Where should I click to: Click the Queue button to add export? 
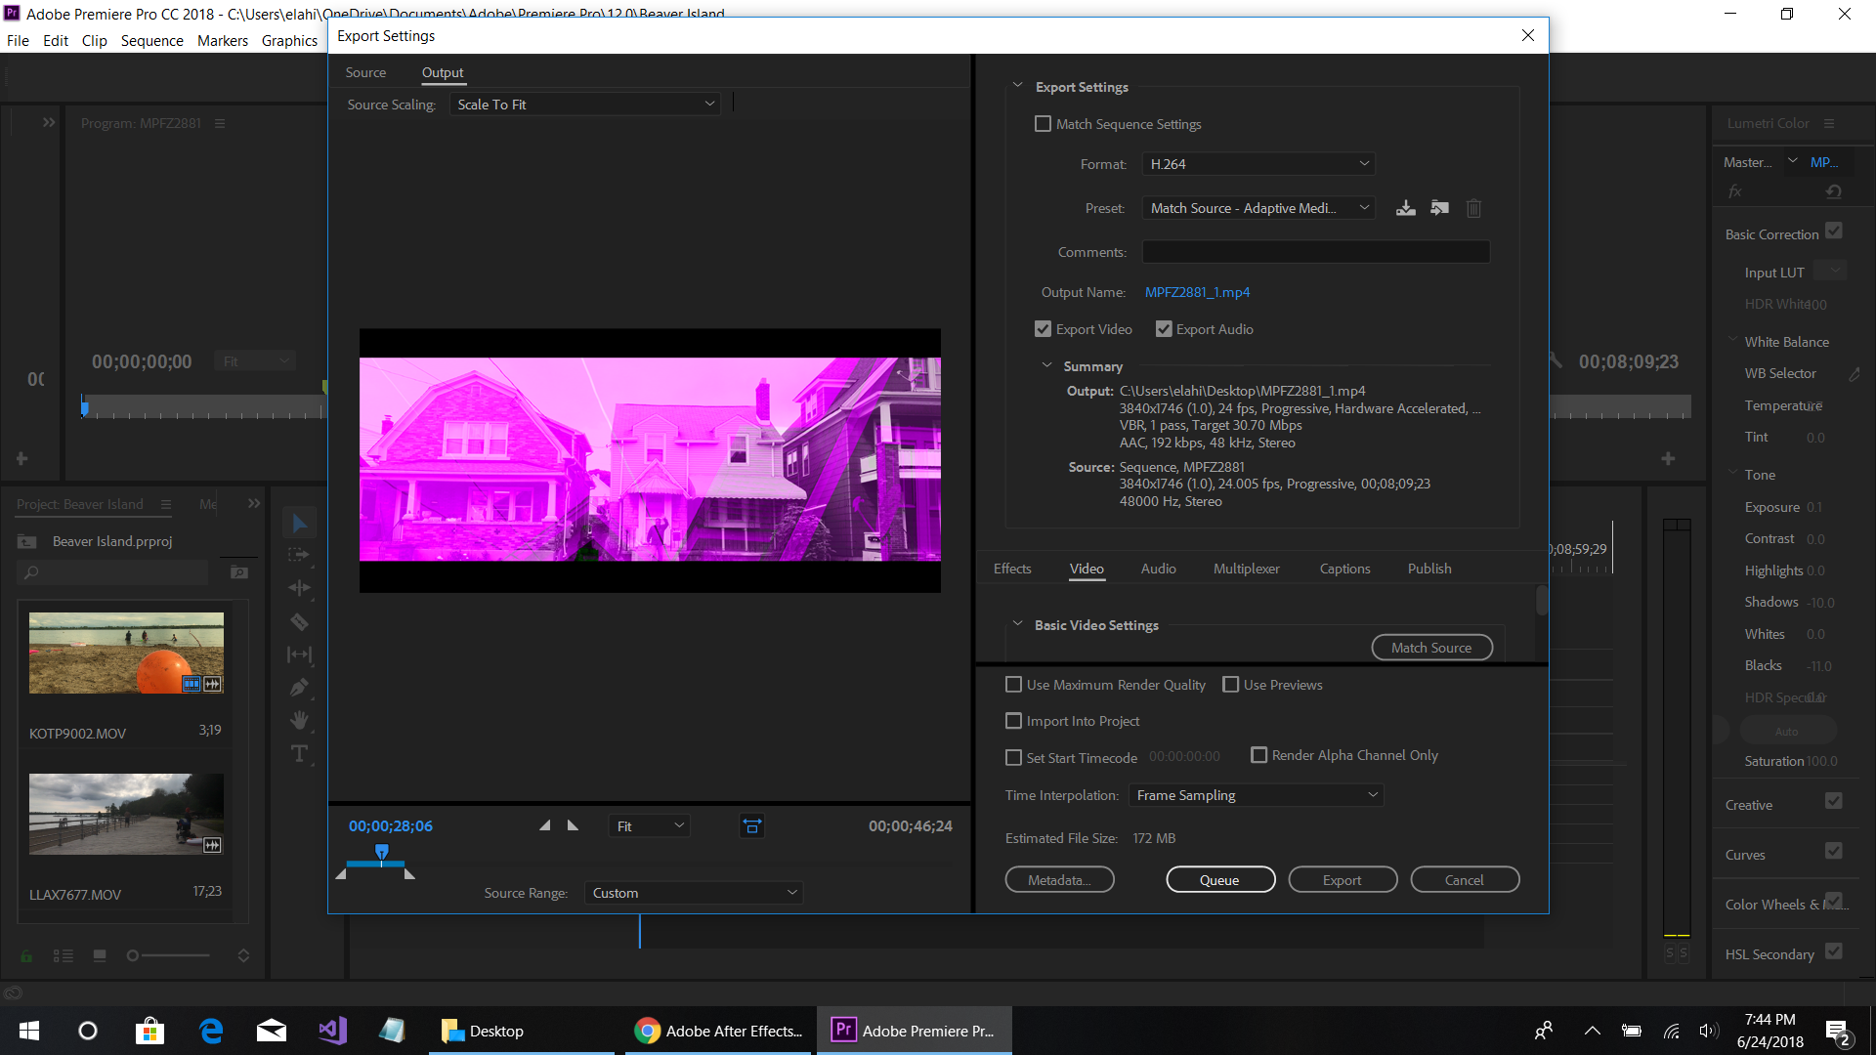click(x=1220, y=880)
